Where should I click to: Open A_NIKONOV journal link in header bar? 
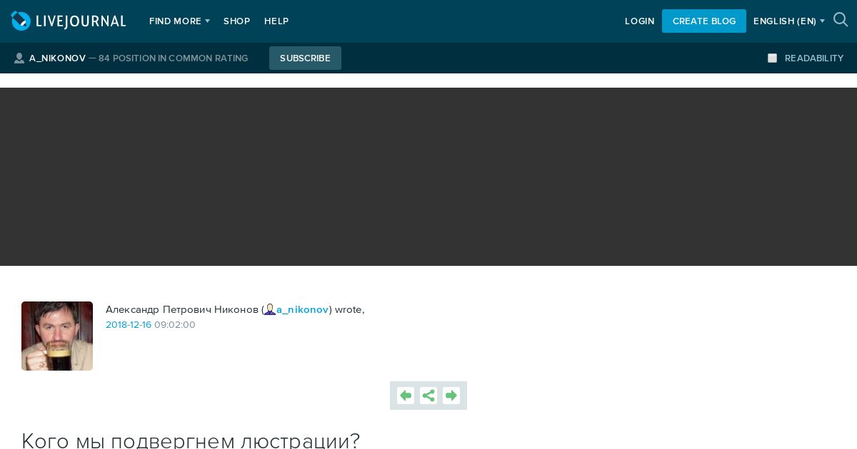click(x=57, y=58)
